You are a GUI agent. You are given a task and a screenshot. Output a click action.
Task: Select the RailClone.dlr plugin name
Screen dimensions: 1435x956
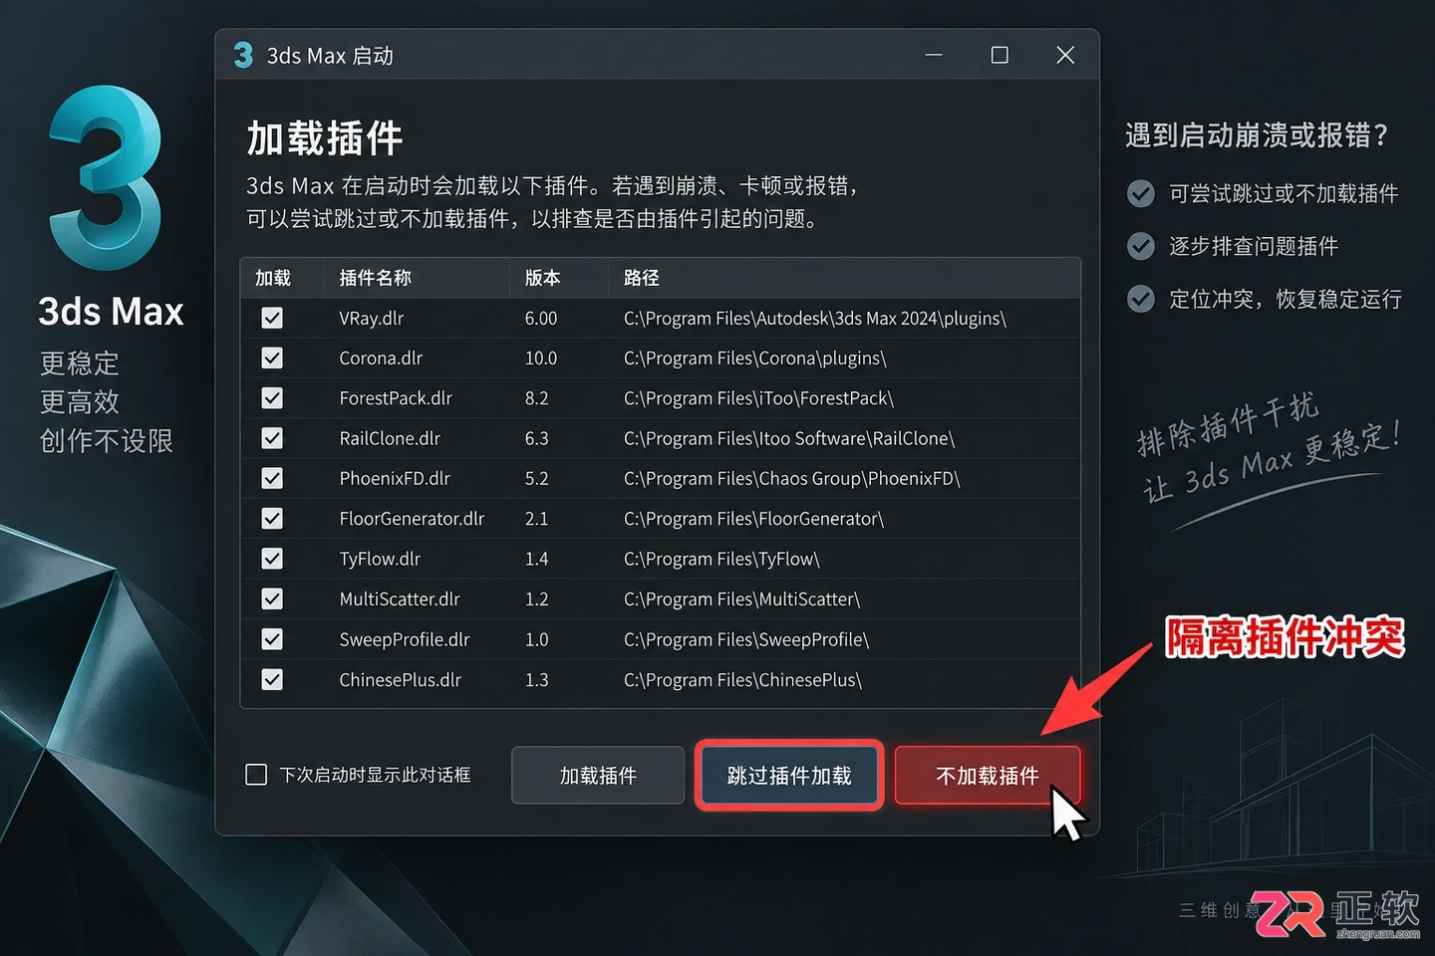click(x=390, y=438)
